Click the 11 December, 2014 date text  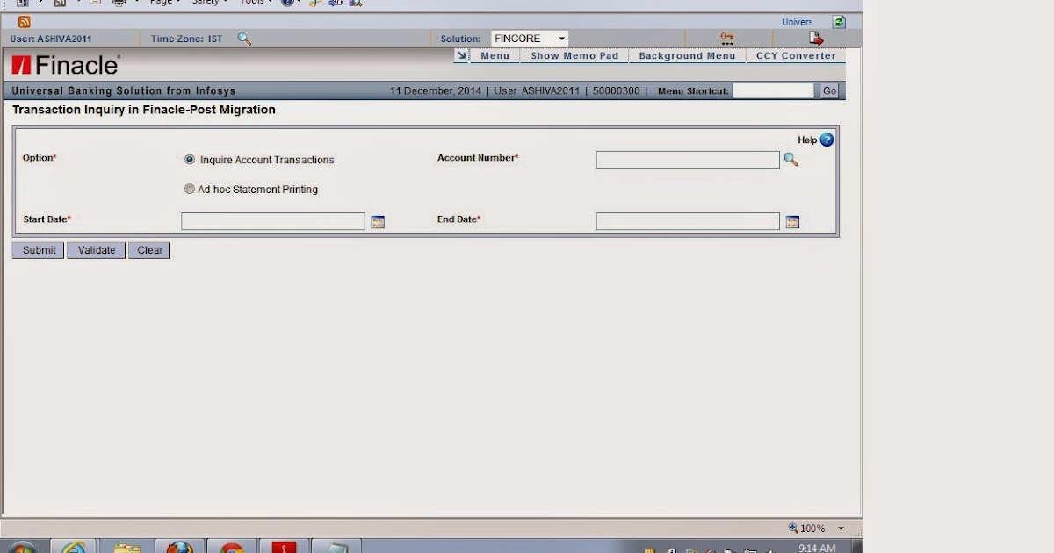point(436,90)
